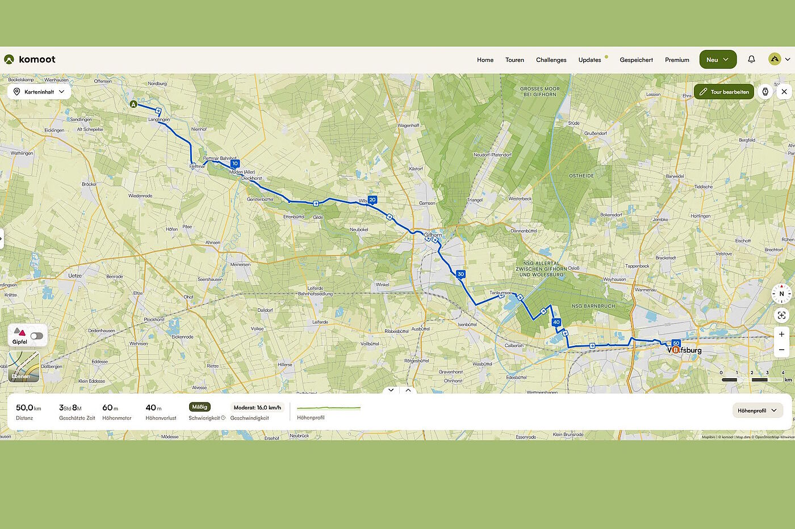Screen dimensions: 795x529
Task: Open the Maplibre attribution link
Action: [x=709, y=437]
